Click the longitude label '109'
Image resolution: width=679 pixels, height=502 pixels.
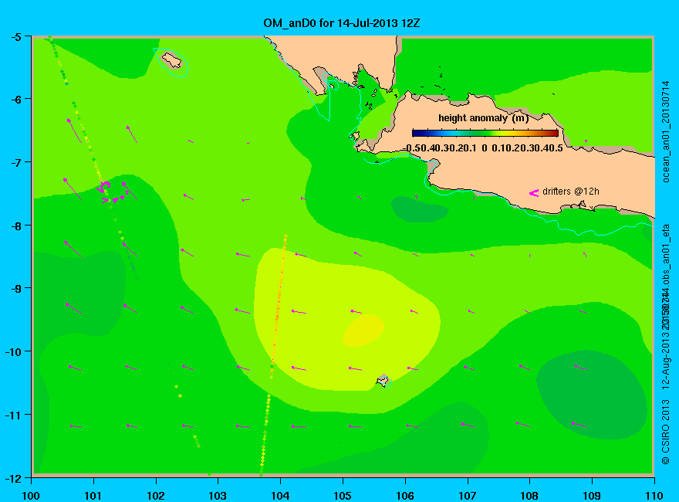[592, 496]
